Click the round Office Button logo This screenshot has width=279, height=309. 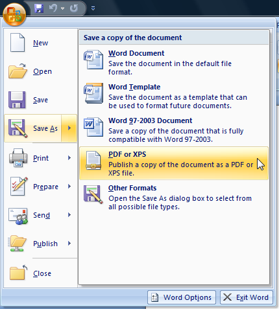(x=14, y=14)
